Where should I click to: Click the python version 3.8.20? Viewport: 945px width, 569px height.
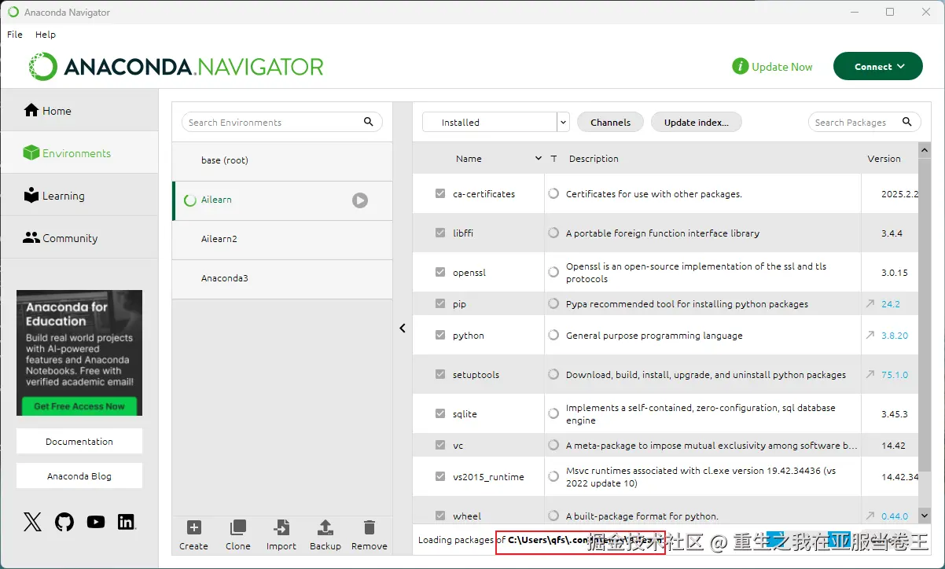[x=895, y=335]
